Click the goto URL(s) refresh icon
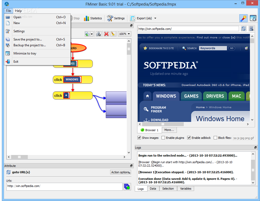260x201 pixels. 8,172
